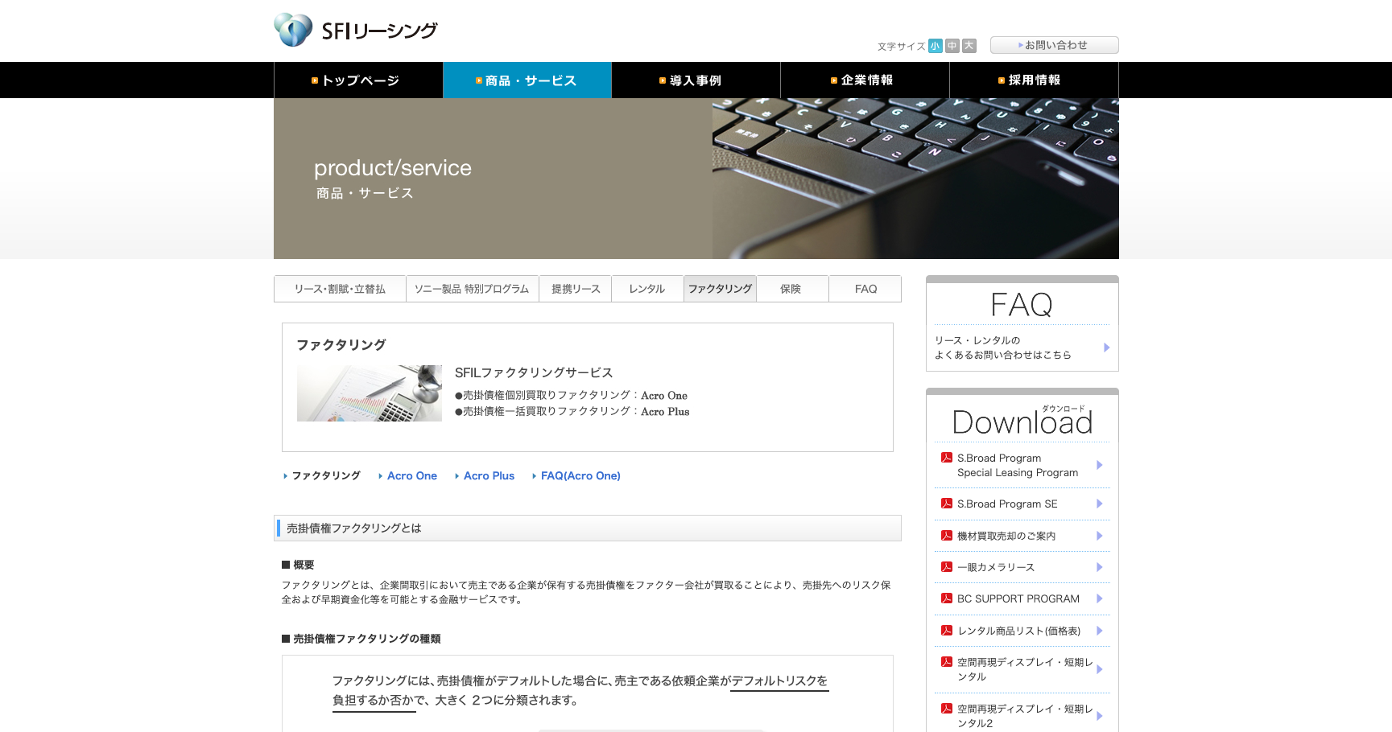The image size is (1392, 732).
Task: Click arrow next to 空間再現ディスプレイ・短期レンタル2
Action: (x=1100, y=716)
